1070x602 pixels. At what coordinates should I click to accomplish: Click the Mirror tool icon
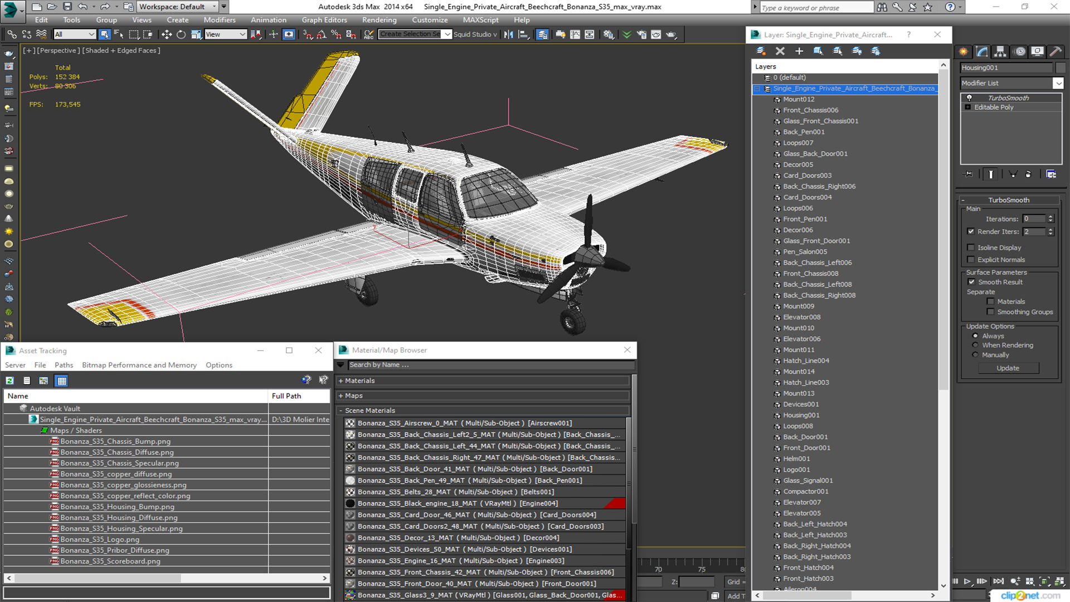coord(508,35)
